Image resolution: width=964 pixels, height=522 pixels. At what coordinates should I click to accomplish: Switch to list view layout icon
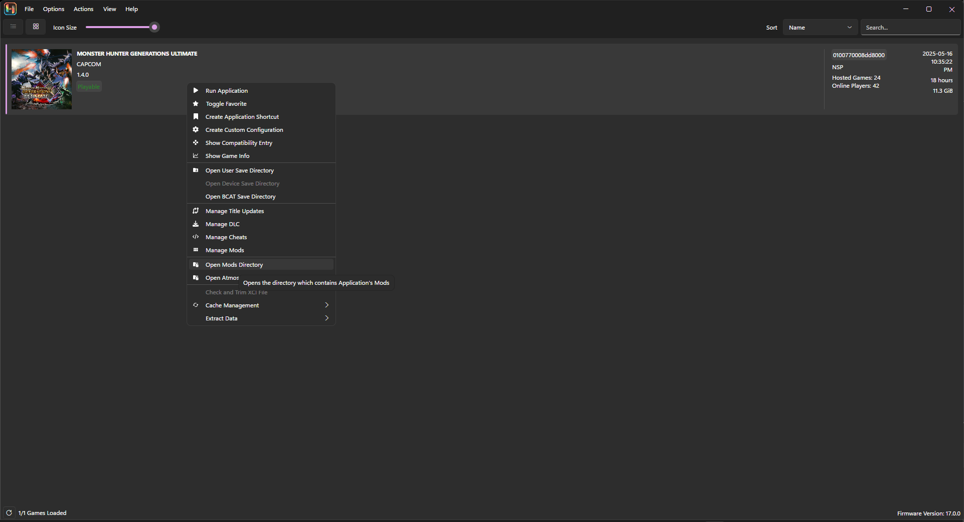tap(13, 27)
